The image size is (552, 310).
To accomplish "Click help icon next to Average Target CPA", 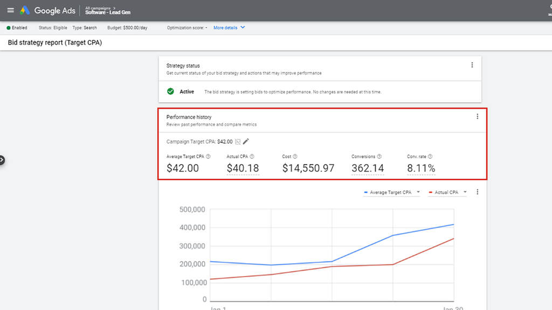I will click(208, 157).
